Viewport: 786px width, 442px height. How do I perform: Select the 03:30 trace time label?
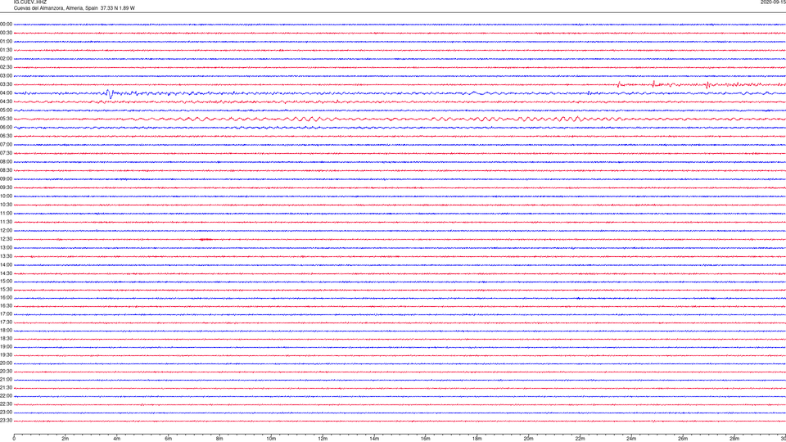click(x=6, y=84)
